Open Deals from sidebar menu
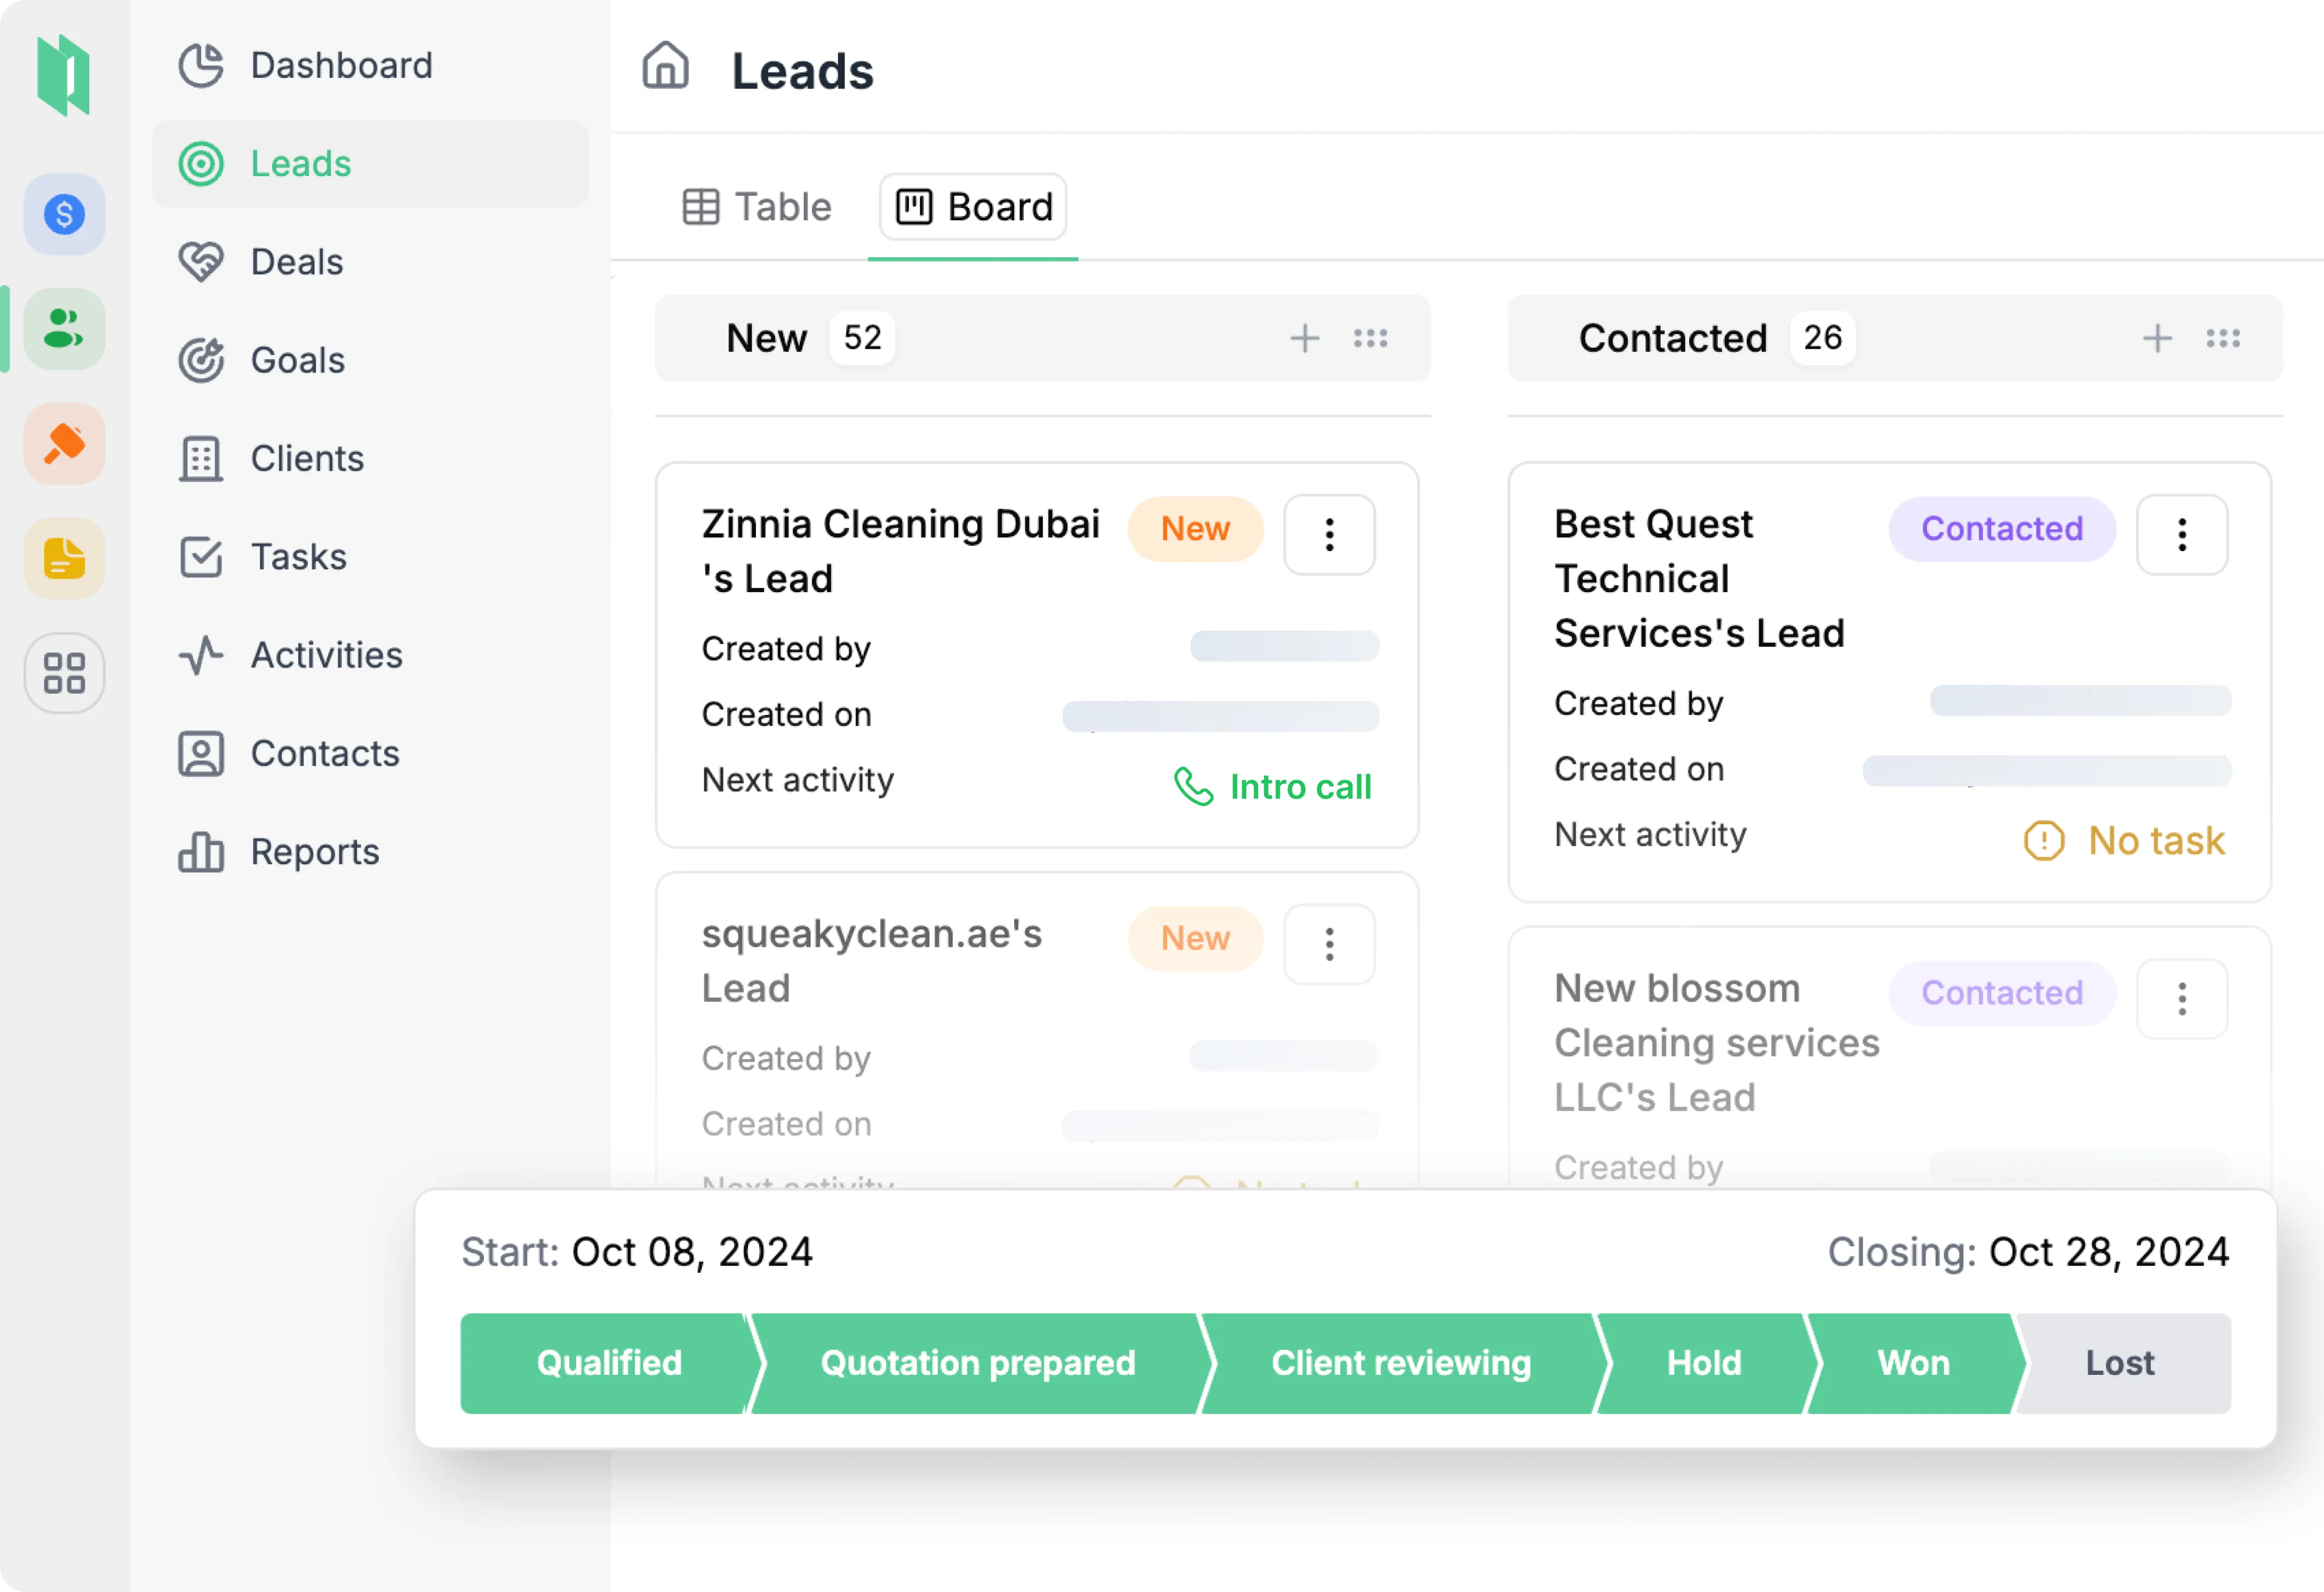2324x1592 pixels. (370, 262)
